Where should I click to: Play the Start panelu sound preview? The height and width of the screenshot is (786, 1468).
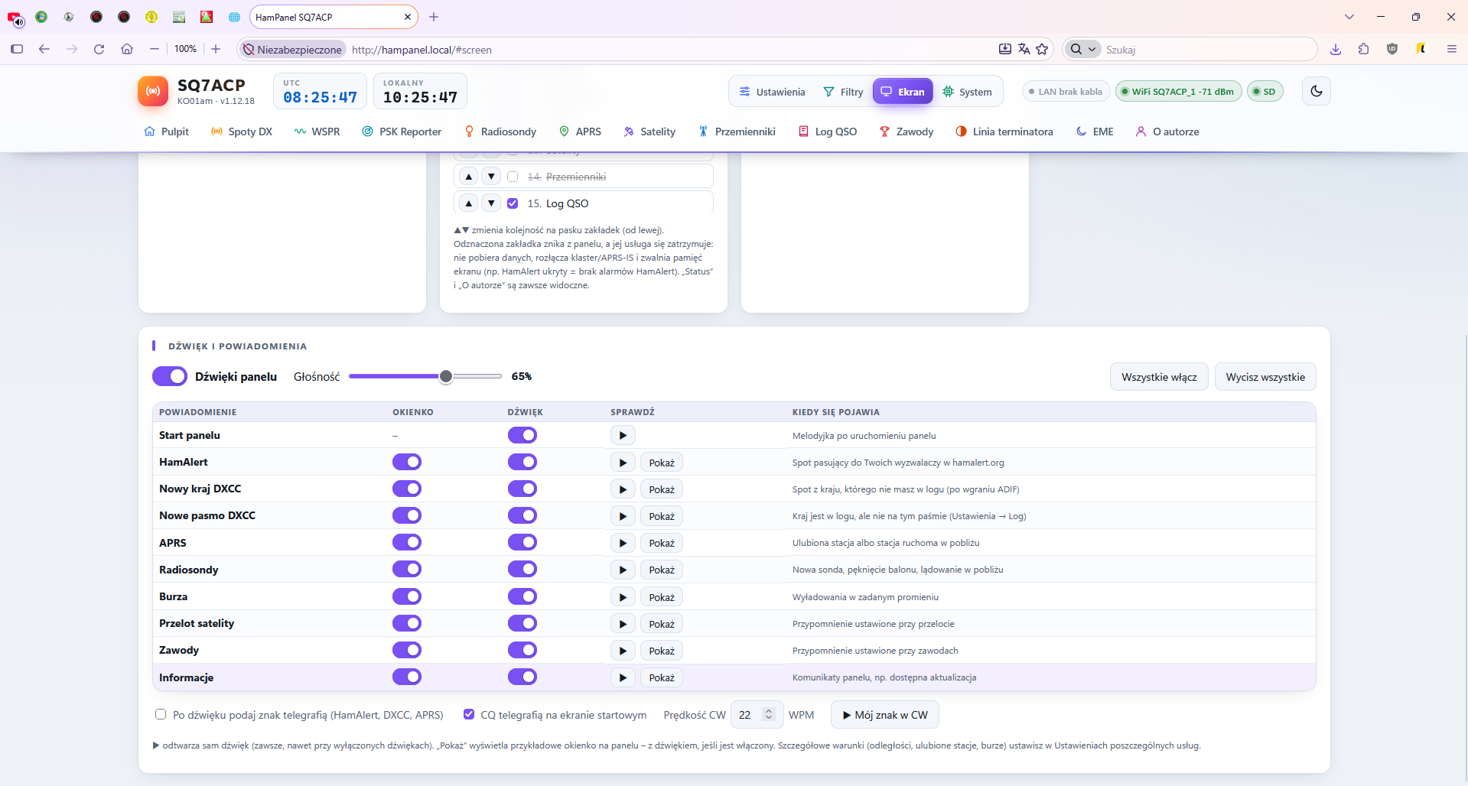point(623,435)
